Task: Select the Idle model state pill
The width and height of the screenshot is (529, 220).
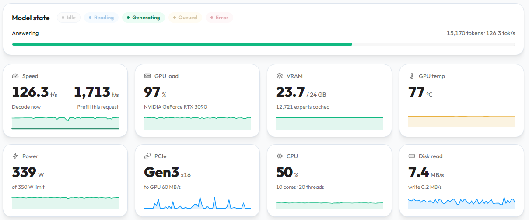Action: click(69, 18)
